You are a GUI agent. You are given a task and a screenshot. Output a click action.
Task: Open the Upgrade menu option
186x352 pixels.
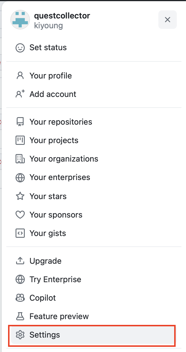tap(45, 261)
